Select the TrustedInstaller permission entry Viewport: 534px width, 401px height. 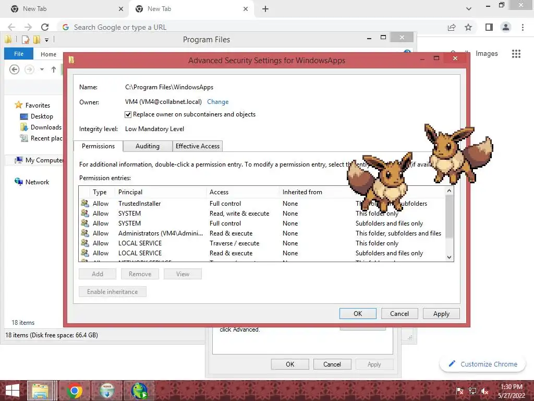click(262, 204)
